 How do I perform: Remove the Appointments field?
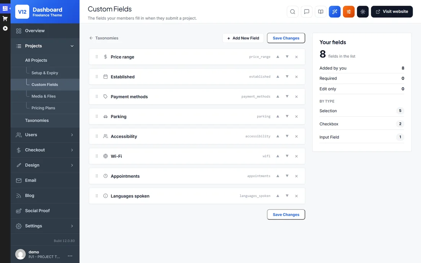point(296,176)
